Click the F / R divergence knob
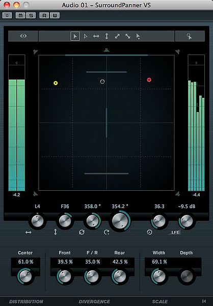The height and width of the screenshot is (306, 213). click(92, 276)
